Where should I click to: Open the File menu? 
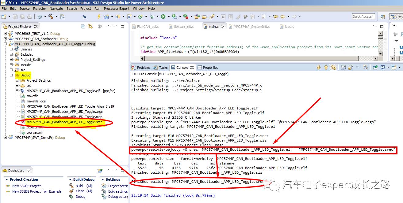[x=4, y=9]
